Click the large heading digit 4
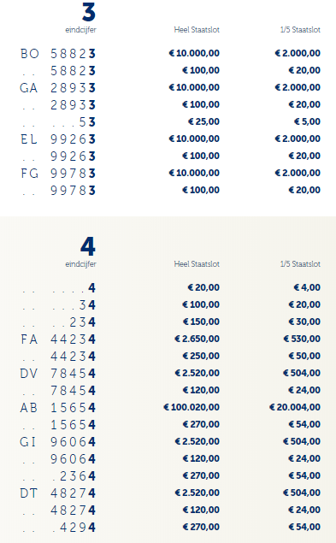Image resolution: width=336 pixels, height=543 pixels. [88, 246]
